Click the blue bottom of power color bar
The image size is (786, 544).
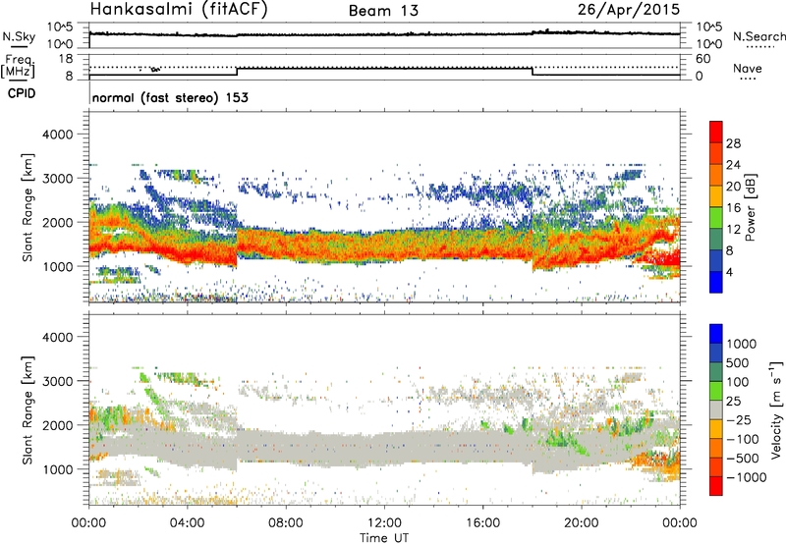tap(716, 282)
